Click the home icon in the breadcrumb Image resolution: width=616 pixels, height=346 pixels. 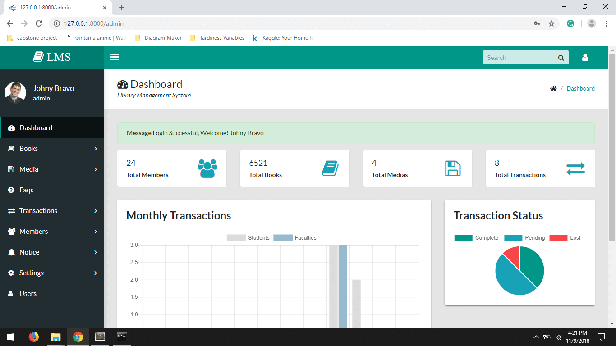tap(553, 88)
